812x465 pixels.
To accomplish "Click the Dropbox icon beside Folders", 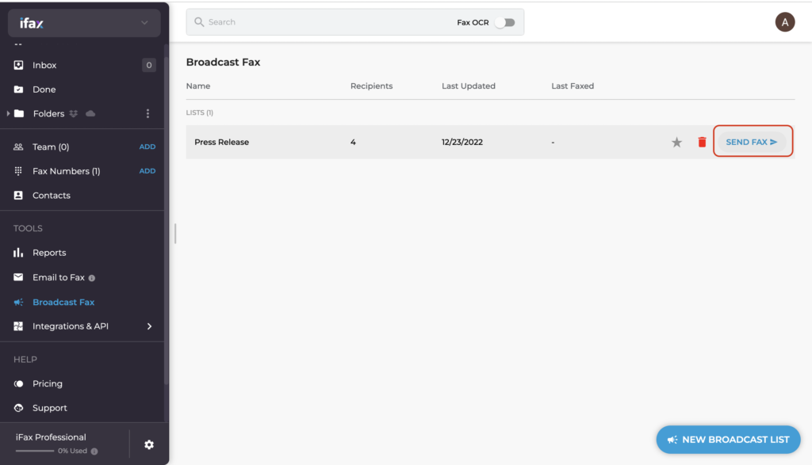I will pos(74,114).
